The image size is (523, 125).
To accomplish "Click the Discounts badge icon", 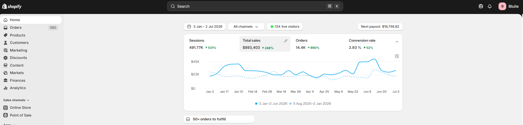I will pos(6,58).
